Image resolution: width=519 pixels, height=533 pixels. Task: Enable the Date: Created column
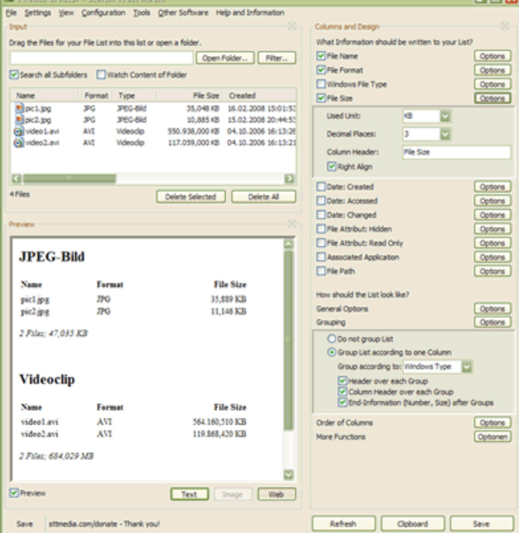tap(321, 187)
